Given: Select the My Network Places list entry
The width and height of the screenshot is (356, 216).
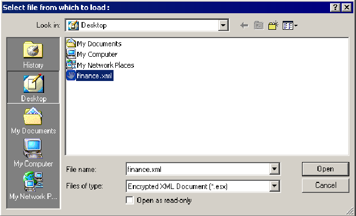Looking at the screenshot, I should 105,66.
